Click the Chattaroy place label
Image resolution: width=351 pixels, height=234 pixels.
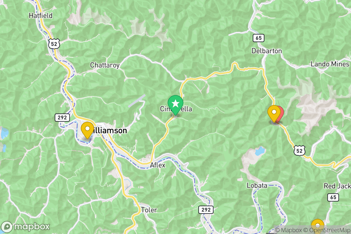coord(105,65)
